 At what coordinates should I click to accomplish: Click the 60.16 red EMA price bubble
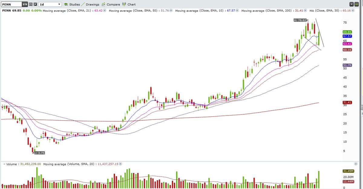(x=347, y=50)
